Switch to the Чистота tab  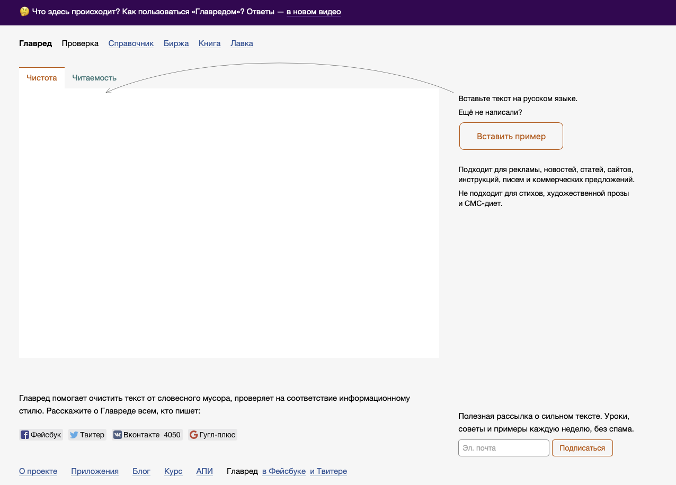click(42, 78)
